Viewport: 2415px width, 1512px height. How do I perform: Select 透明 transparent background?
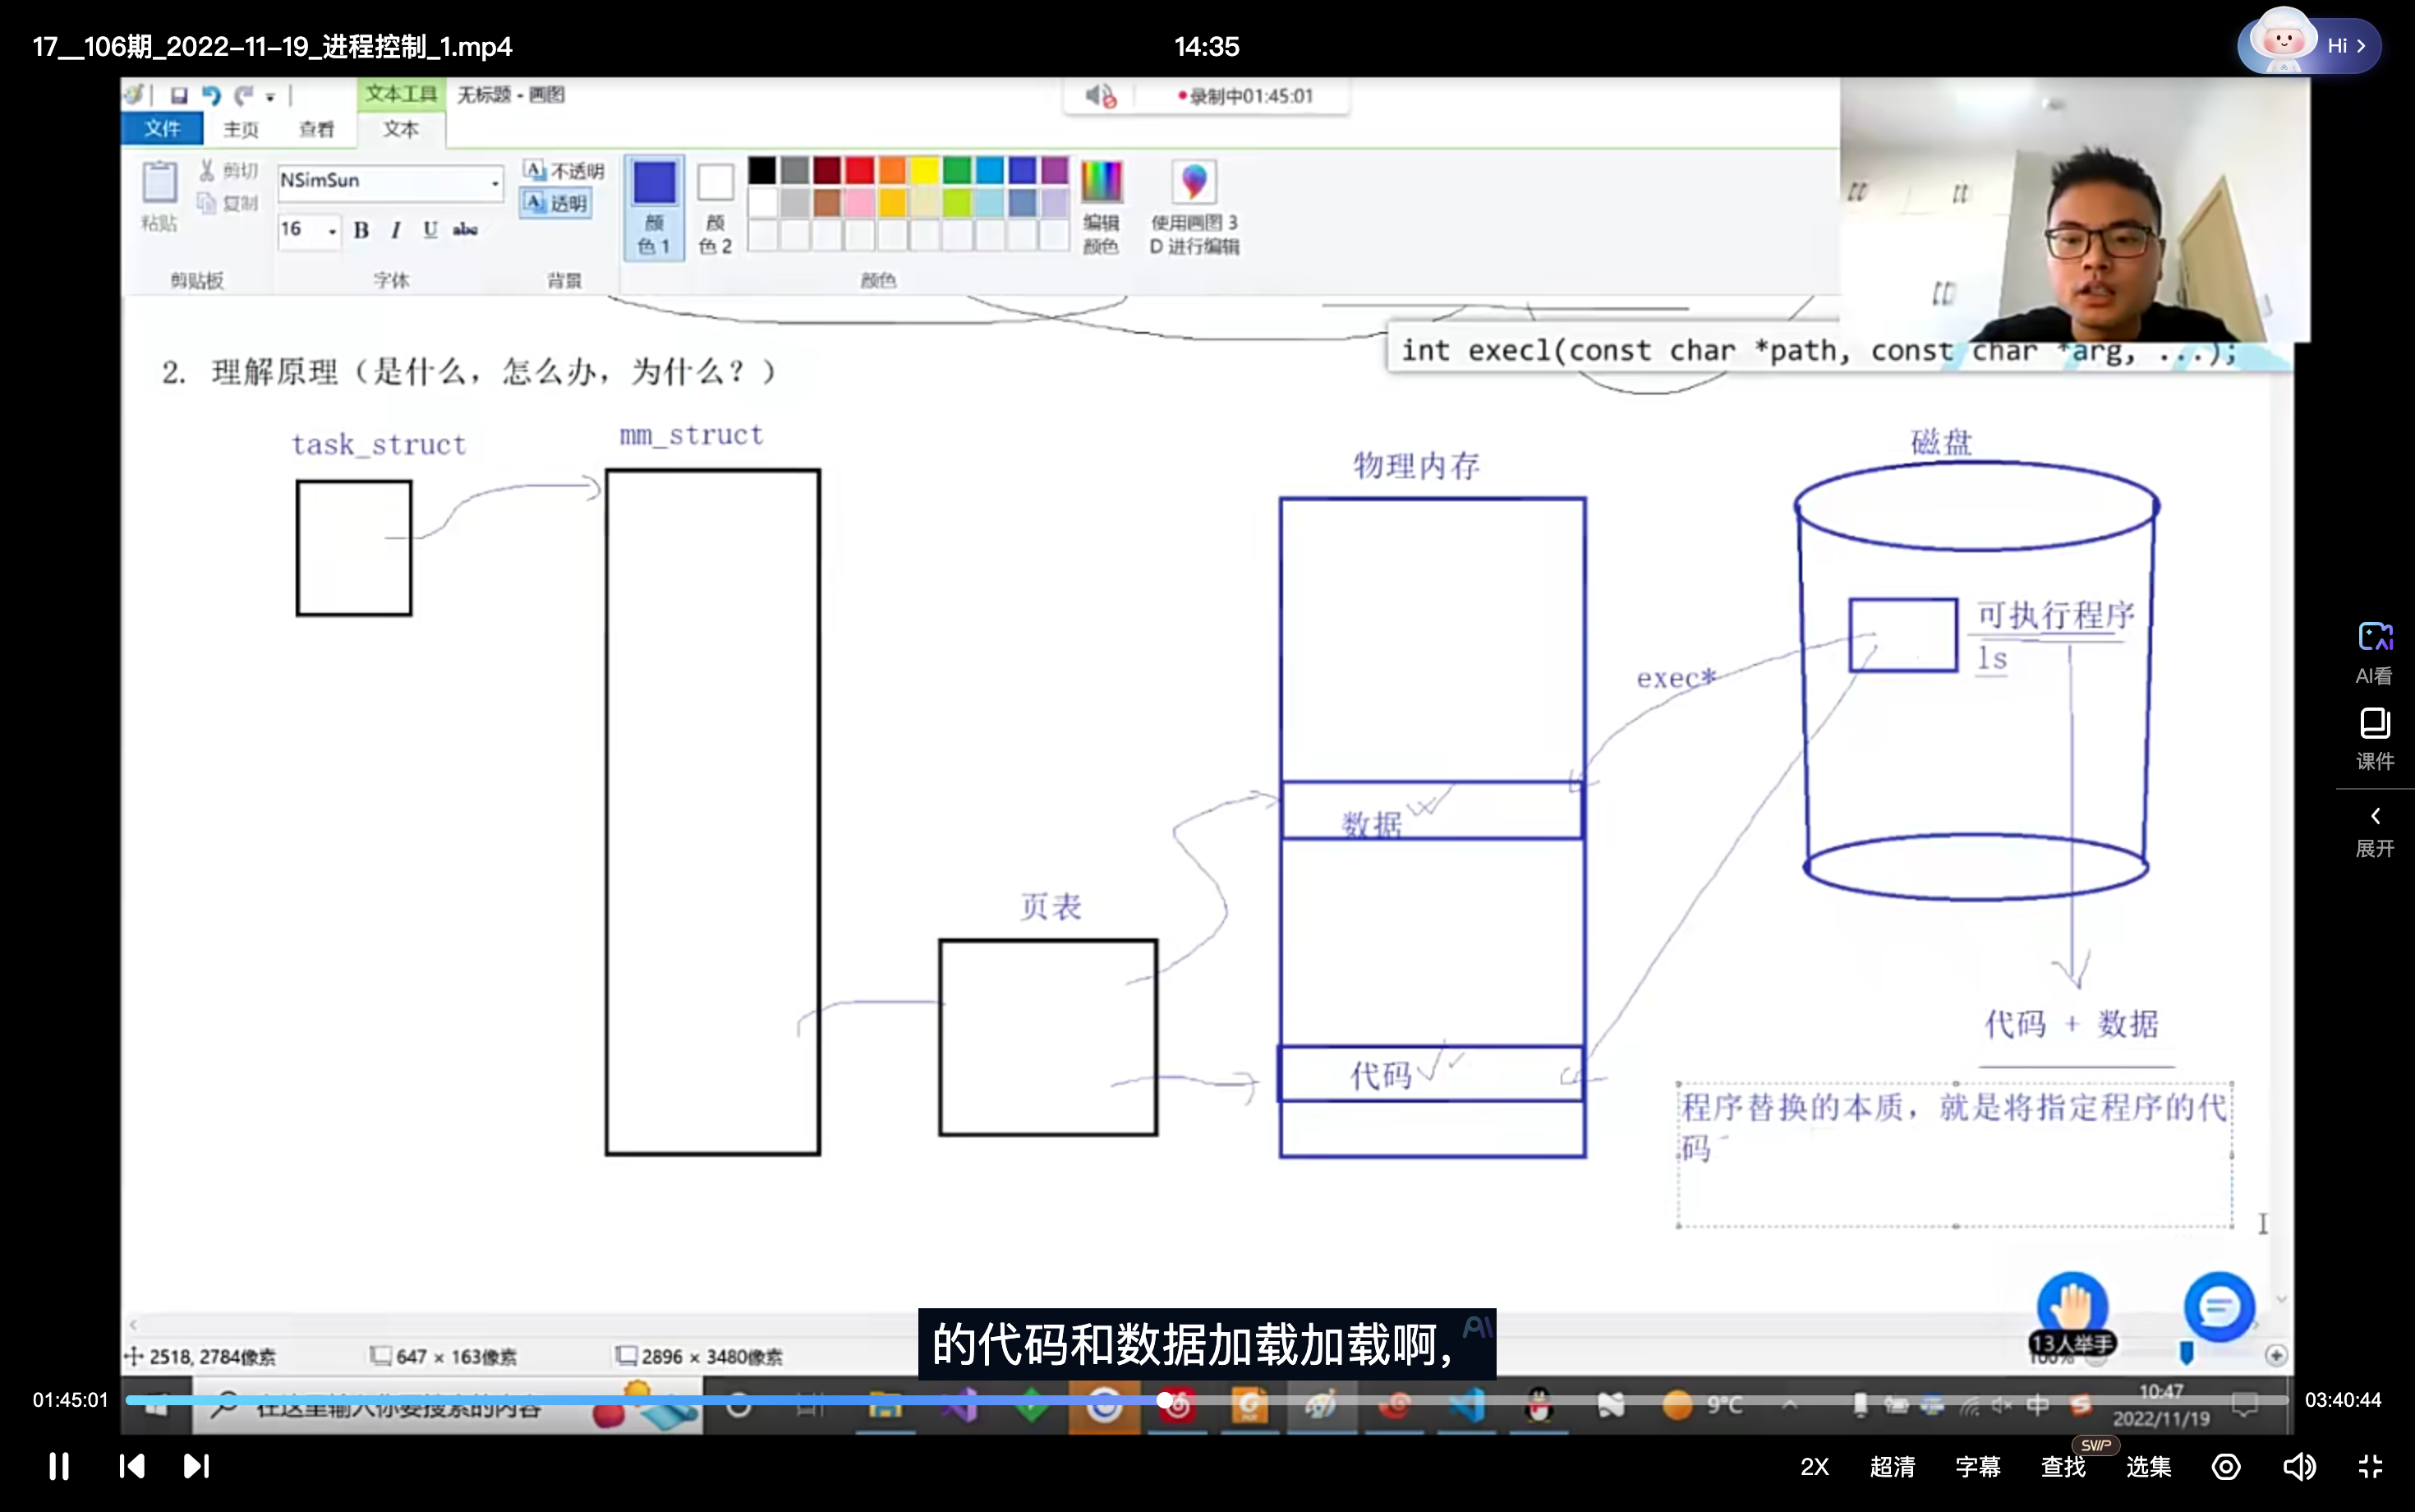click(557, 203)
